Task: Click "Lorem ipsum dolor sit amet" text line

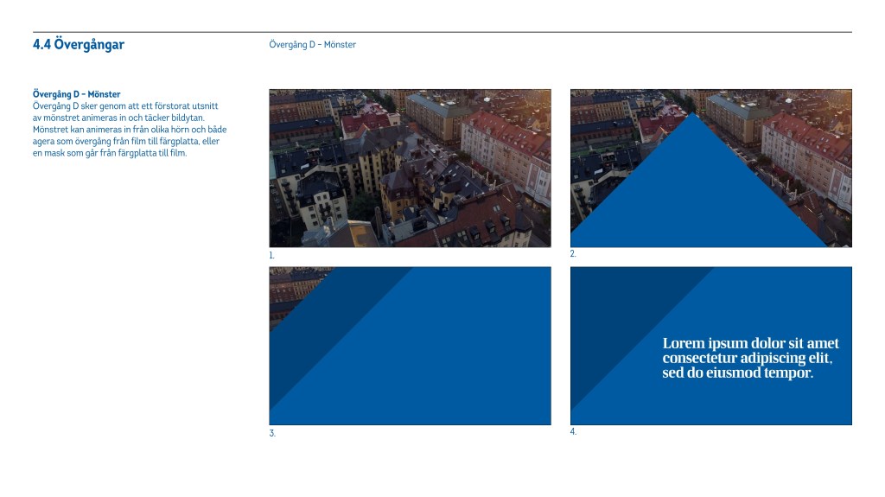Action: [x=750, y=344]
